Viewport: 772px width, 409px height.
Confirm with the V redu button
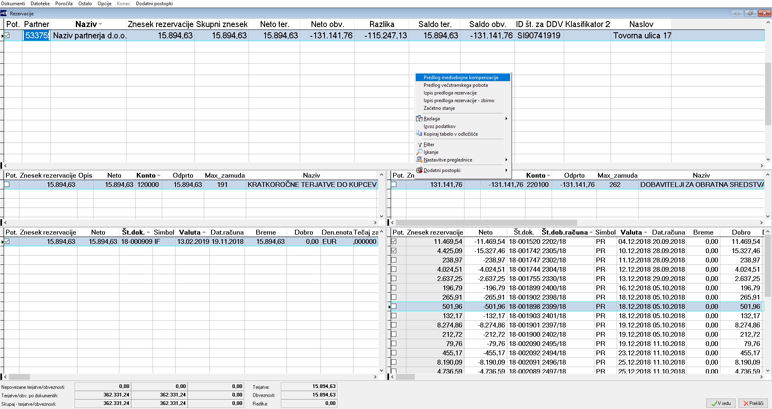tap(721, 403)
